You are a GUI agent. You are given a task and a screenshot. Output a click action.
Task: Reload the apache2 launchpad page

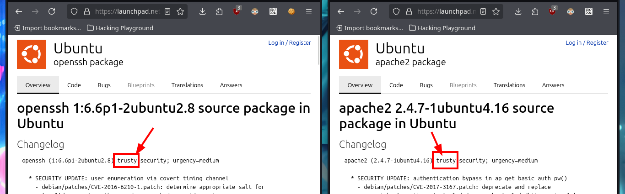374,11
